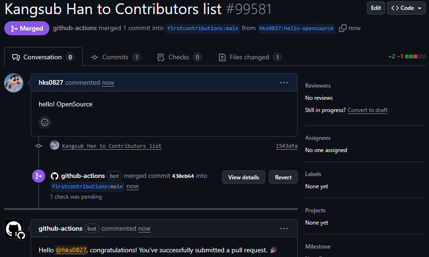Click the 'now' timestamp in PR header
The height and width of the screenshot is (257, 429).
pos(354,28)
